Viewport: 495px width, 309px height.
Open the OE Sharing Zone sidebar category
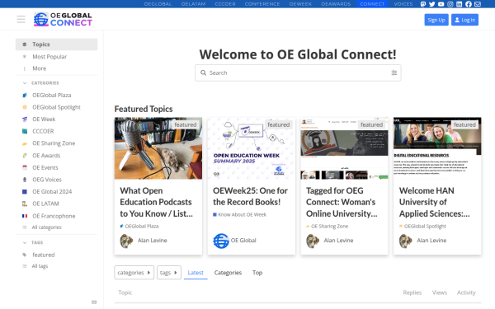[56, 143]
